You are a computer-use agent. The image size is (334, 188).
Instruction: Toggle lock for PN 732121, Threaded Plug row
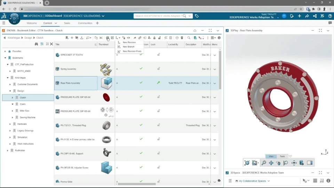pos(159,125)
